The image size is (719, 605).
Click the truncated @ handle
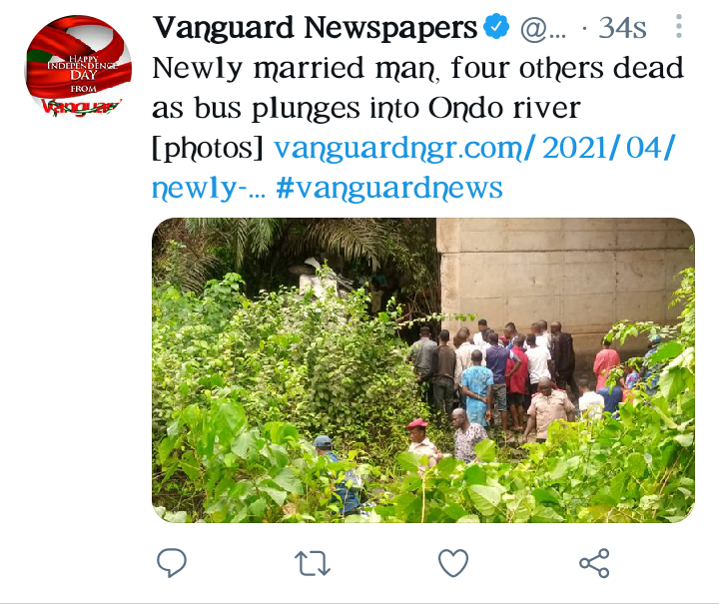[x=543, y=28]
